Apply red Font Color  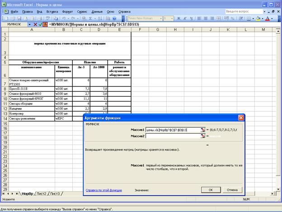click(268, 19)
